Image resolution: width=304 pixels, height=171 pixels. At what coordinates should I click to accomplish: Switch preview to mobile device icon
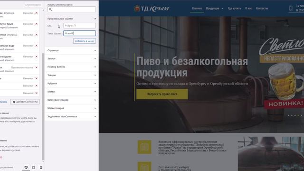[x=41, y=167]
